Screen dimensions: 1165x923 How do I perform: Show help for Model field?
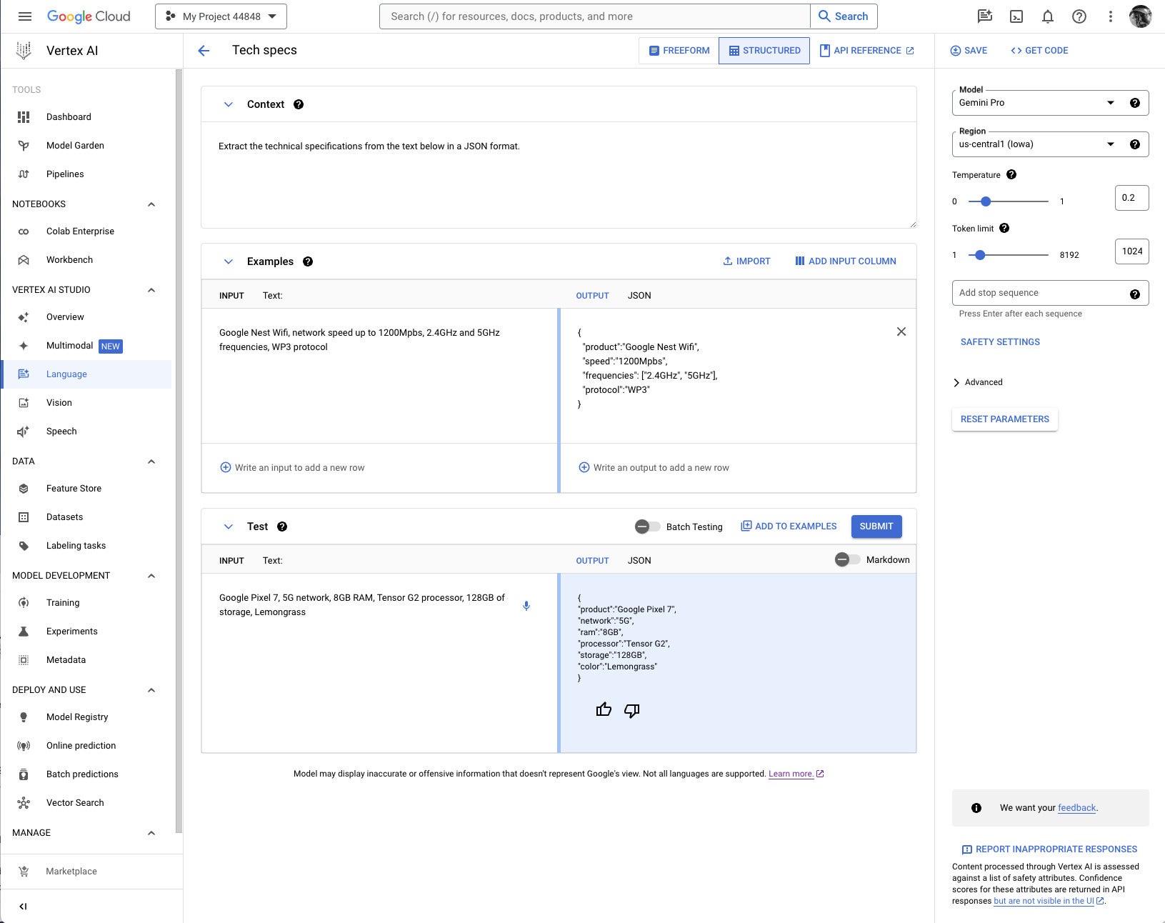point(1135,103)
